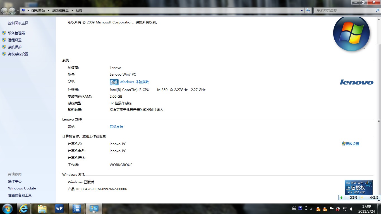
Task: Open Windows Explorer folder in taskbar
Action: click(x=42, y=208)
